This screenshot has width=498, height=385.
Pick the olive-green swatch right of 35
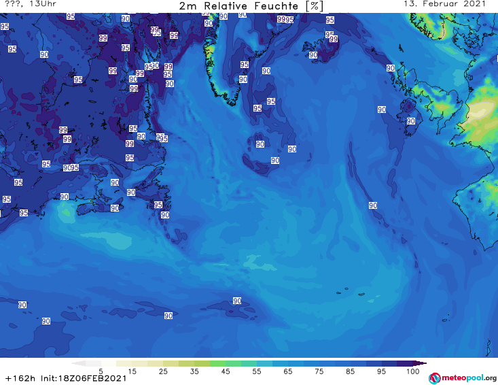coord(202,363)
